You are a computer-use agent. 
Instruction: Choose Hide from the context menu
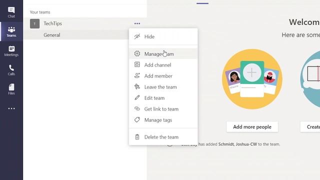pos(163,36)
